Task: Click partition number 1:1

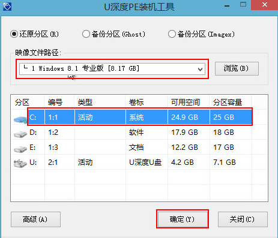Action: [x=53, y=118]
